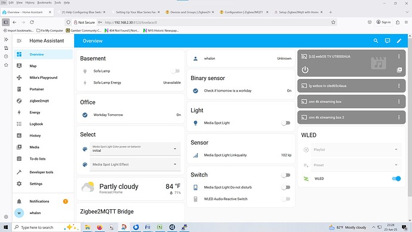
Task: Click the LG webOS TV power icon
Action: (x=305, y=70)
